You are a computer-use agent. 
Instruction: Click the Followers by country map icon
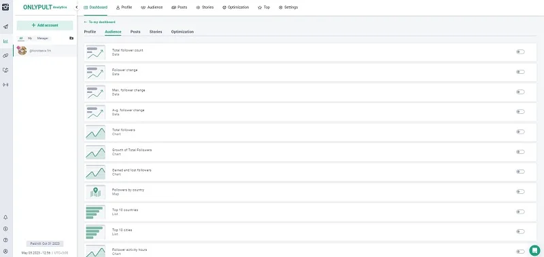[x=95, y=192]
